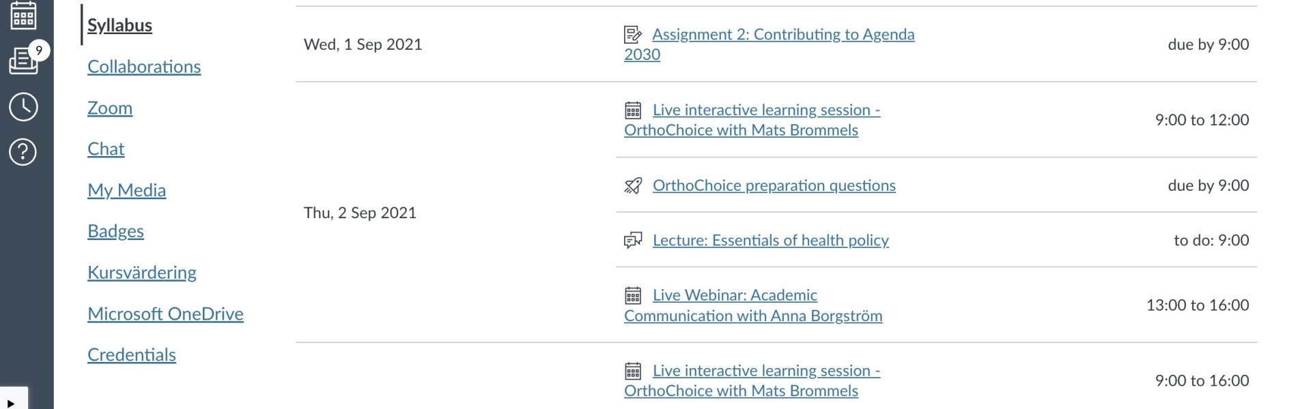Open Collaborations in course navigation
Viewport: 1311px width, 409px height.
click(144, 67)
